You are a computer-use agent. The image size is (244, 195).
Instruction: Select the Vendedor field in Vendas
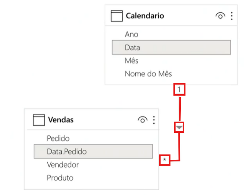click(x=63, y=165)
